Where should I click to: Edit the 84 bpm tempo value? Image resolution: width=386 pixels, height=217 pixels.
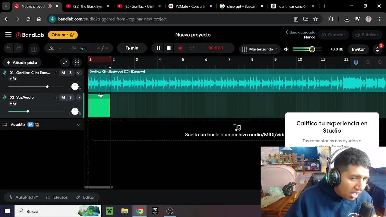[x=80, y=48]
